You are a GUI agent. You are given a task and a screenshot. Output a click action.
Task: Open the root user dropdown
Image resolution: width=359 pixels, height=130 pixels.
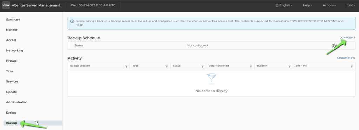click(351, 5)
